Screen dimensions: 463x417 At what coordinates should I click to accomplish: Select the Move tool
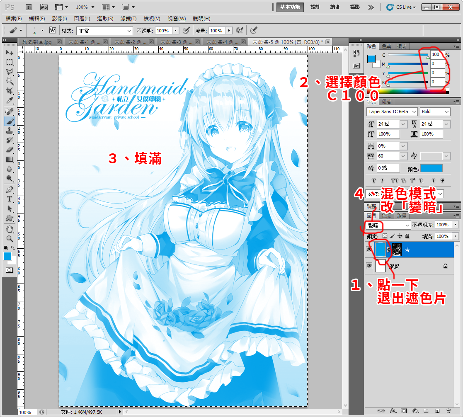[10, 53]
